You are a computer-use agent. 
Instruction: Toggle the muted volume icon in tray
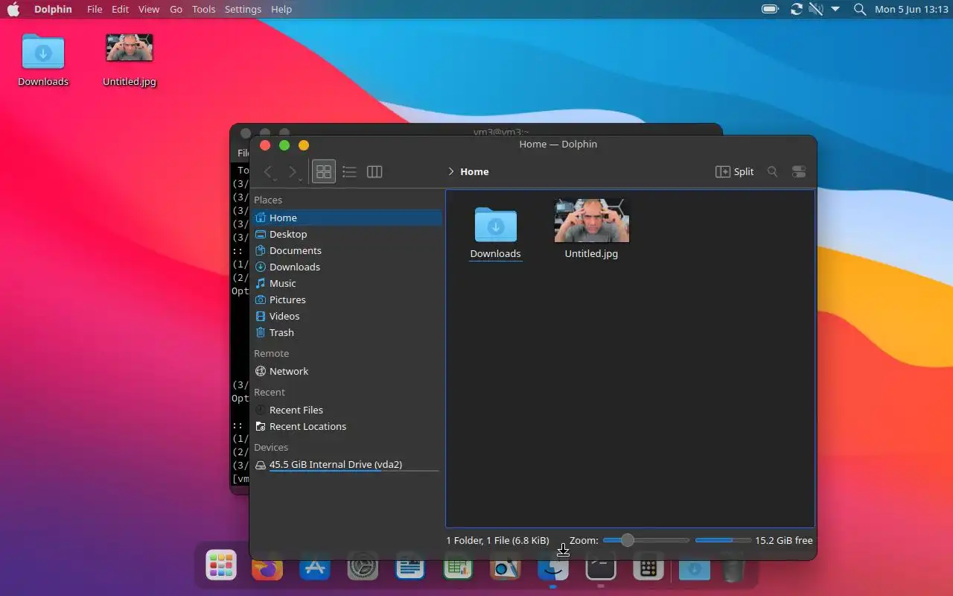tap(816, 9)
